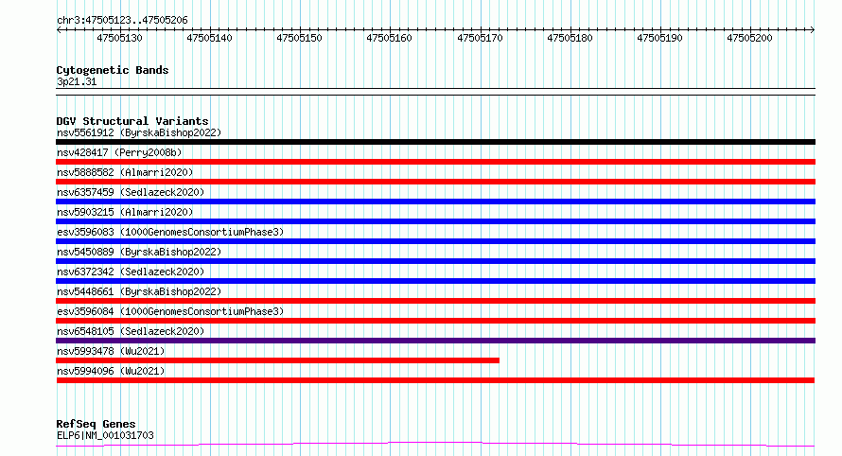Click the short red nsv5993478 bar
The image size is (842, 456).
click(277, 360)
